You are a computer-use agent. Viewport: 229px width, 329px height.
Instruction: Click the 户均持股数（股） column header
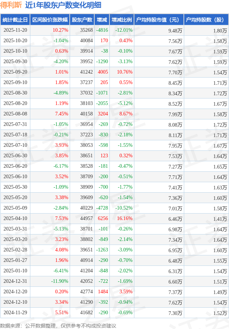tap(206, 20)
